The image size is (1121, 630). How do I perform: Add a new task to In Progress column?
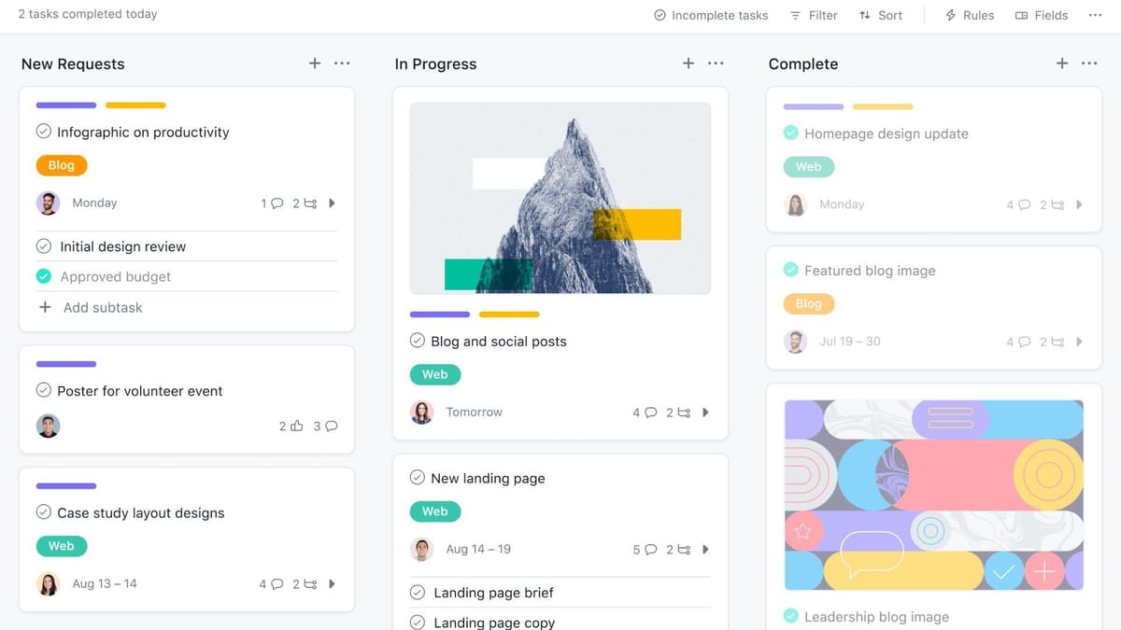coord(688,63)
